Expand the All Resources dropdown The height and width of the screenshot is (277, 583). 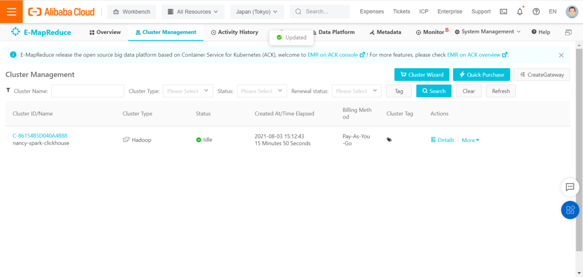(193, 12)
